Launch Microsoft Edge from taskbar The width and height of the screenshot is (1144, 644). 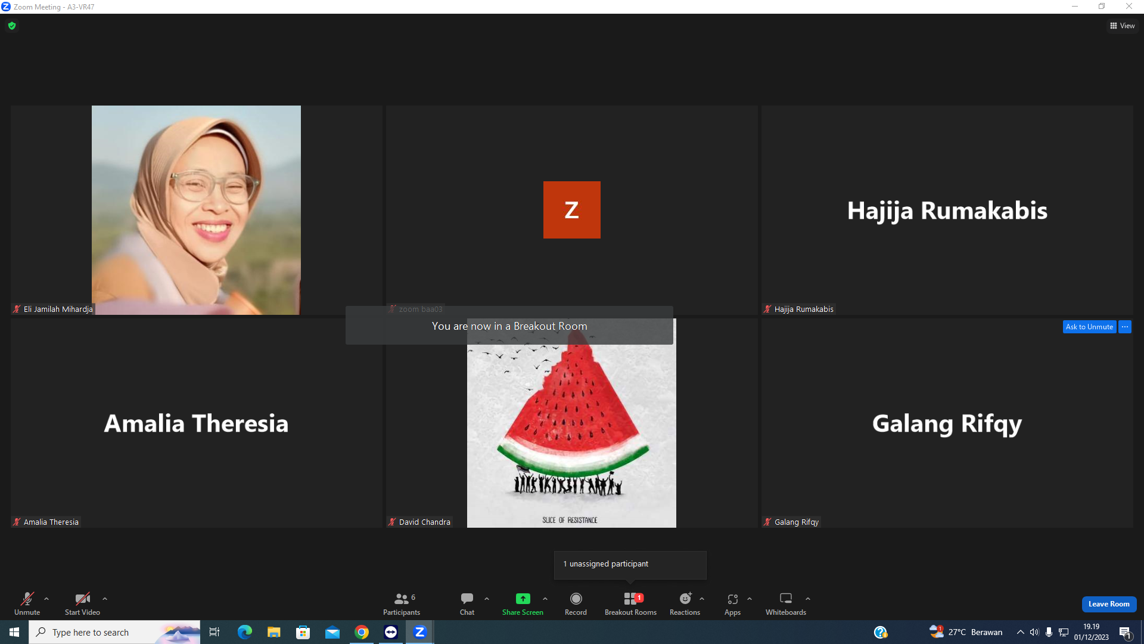click(244, 632)
